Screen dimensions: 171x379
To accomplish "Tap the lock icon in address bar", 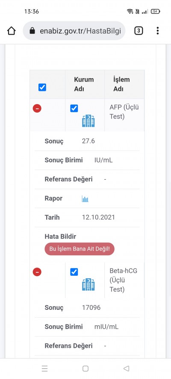I will pyautogui.click(x=32, y=31).
